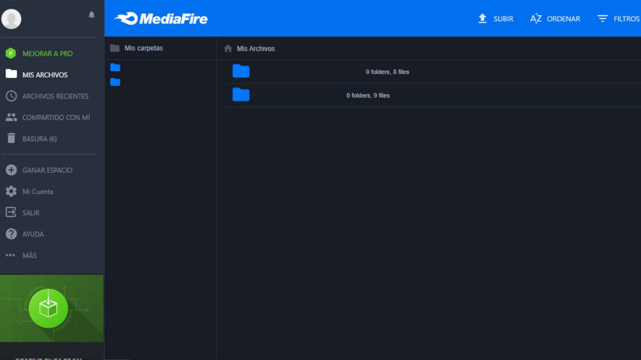Click the three dots icon for MÁS
This screenshot has width=641, height=360.
click(x=11, y=255)
